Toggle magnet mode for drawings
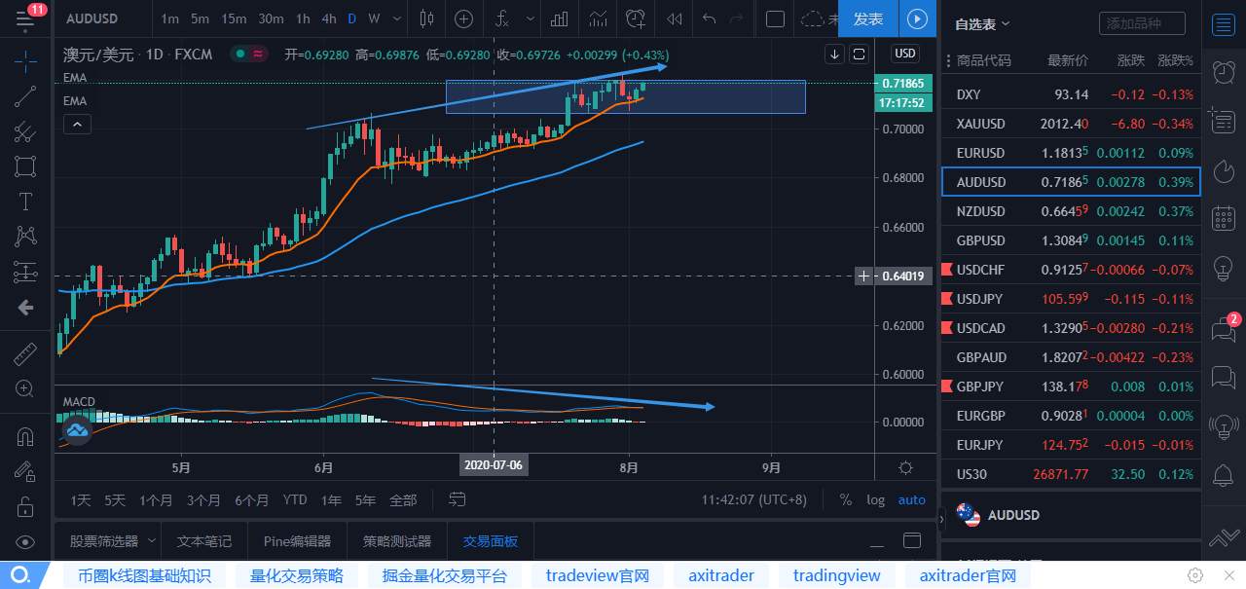 pos(25,437)
